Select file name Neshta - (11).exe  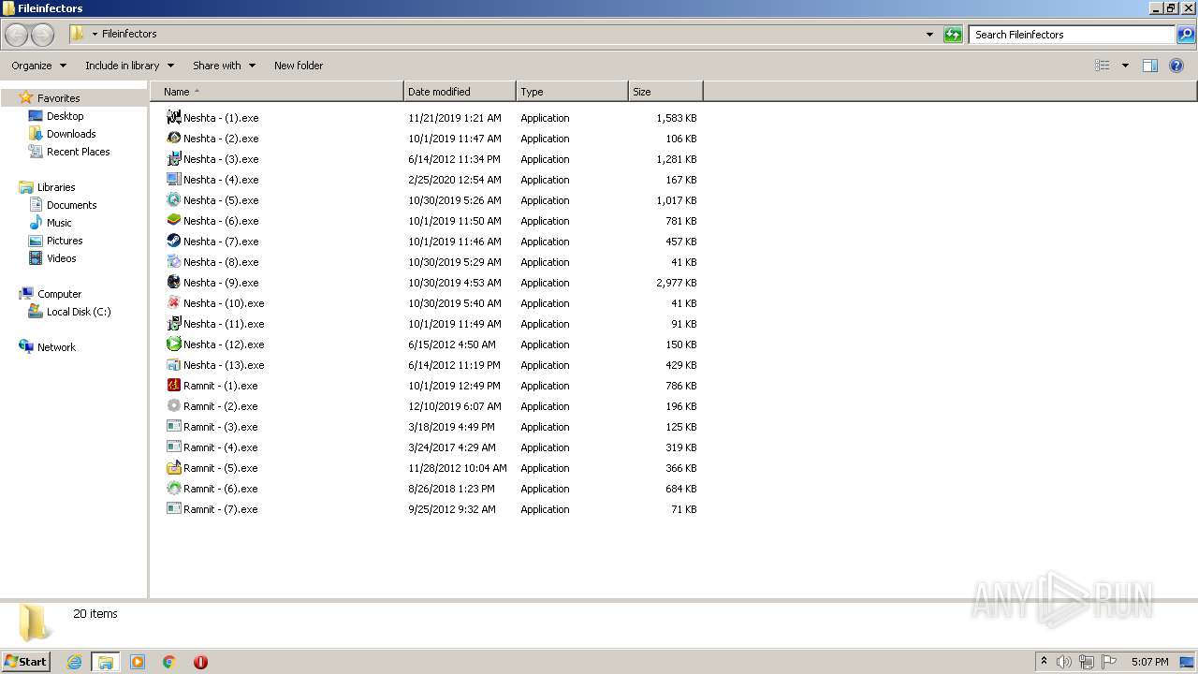(x=224, y=324)
